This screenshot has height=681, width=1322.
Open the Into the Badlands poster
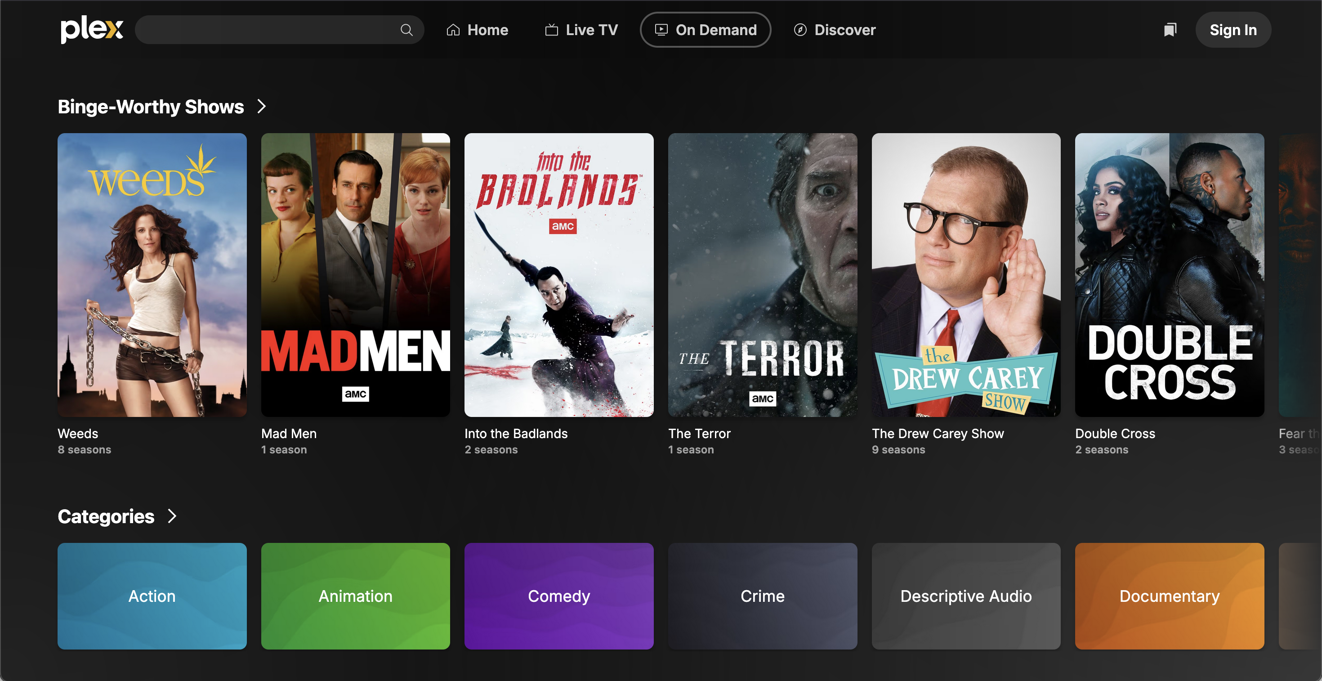pyautogui.click(x=559, y=275)
